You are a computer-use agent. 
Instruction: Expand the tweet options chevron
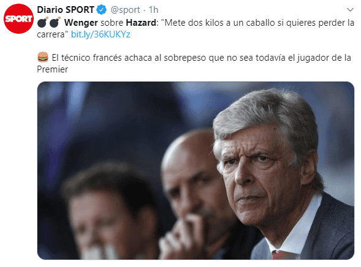pyautogui.click(x=350, y=10)
